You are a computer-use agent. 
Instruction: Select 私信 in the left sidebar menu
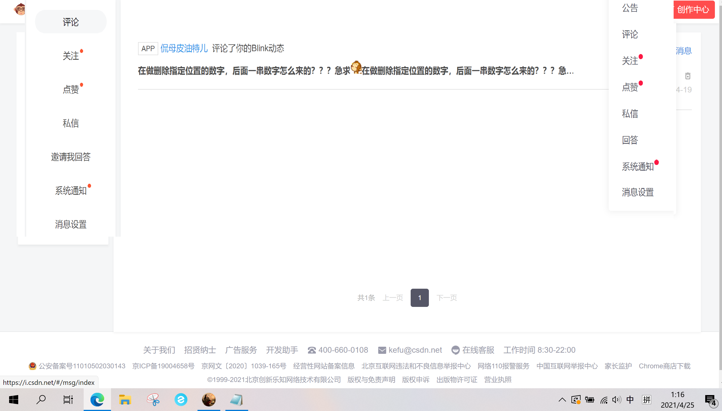(x=71, y=123)
